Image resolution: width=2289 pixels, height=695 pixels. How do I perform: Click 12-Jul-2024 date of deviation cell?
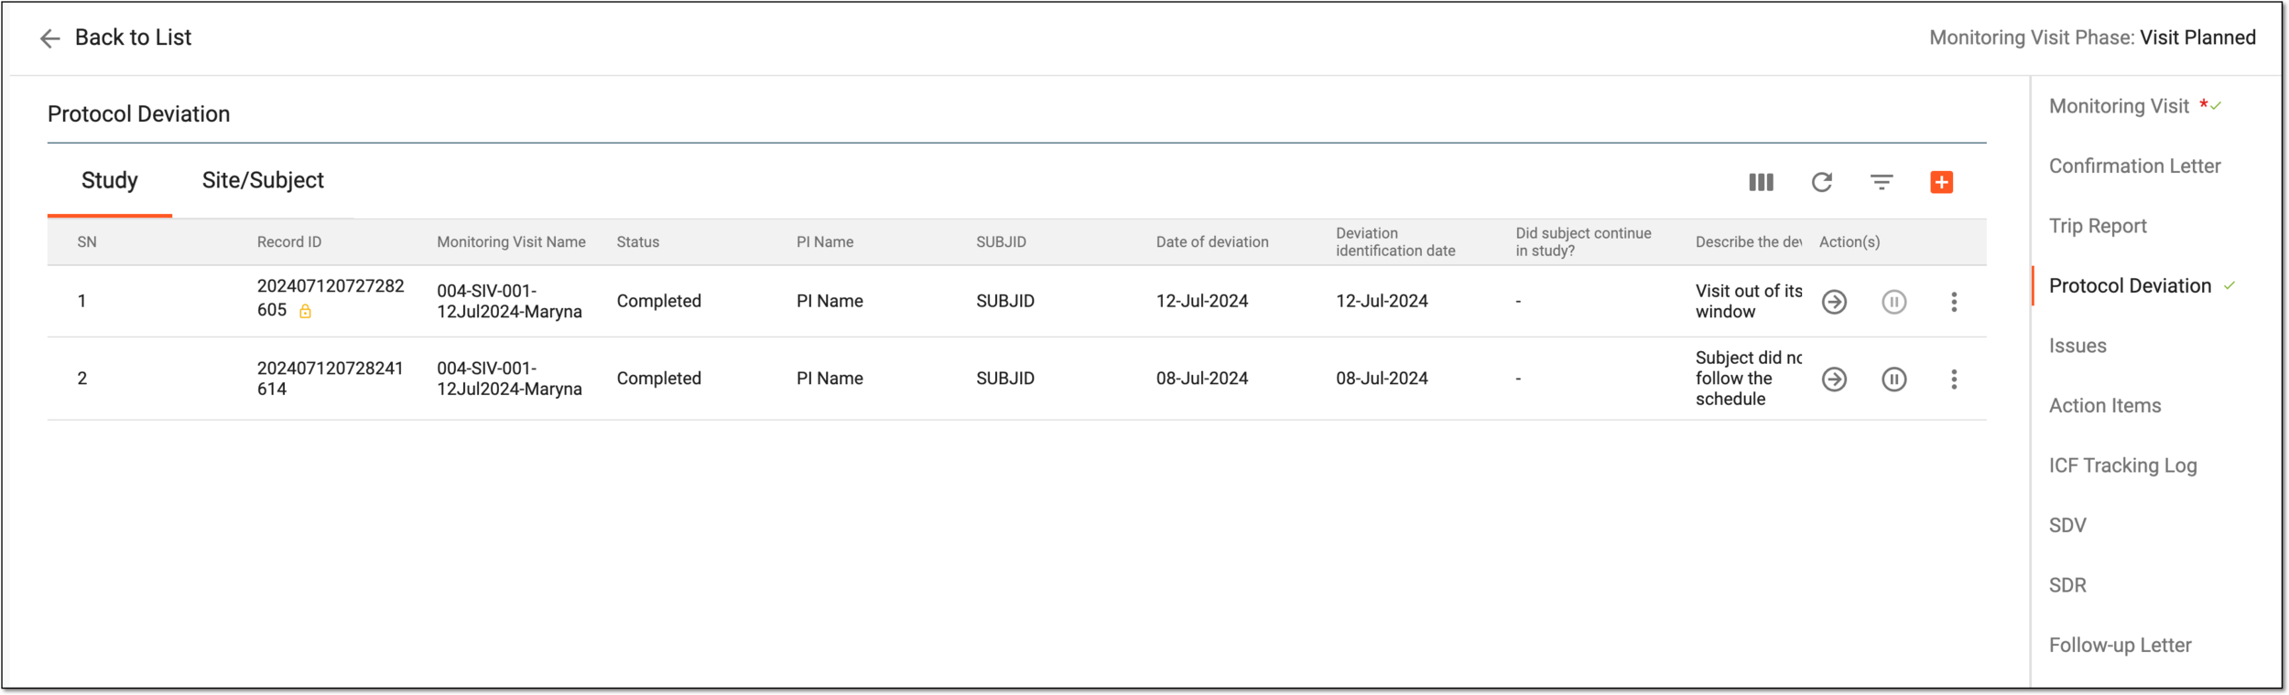click(1202, 301)
